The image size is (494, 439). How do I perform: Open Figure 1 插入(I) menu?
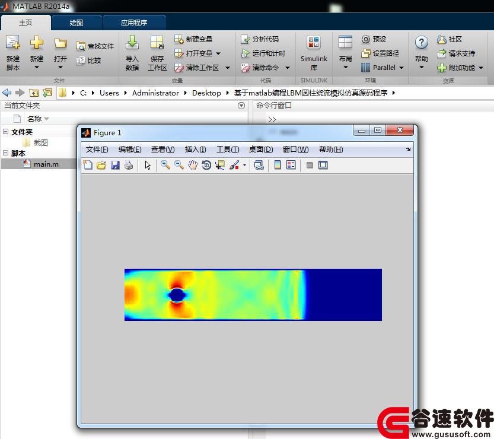pos(195,149)
